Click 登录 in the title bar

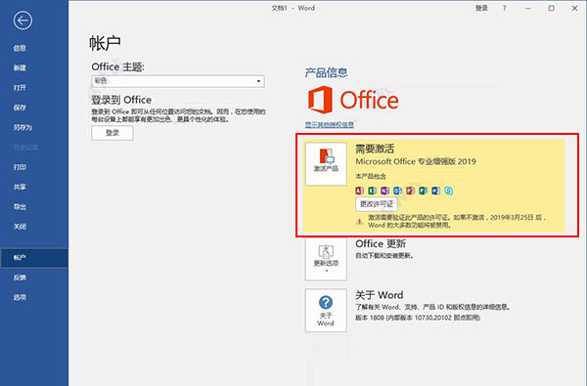tap(481, 8)
